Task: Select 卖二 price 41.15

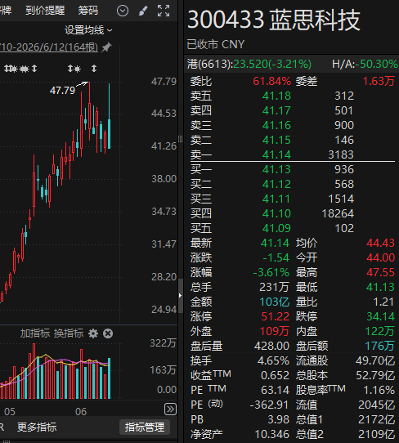Action: click(276, 140)
